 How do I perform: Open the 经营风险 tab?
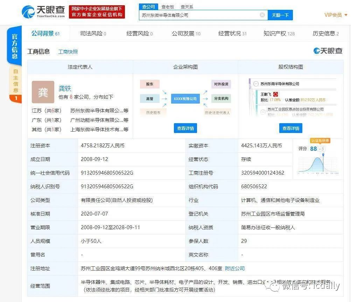(x=140, y=34)
